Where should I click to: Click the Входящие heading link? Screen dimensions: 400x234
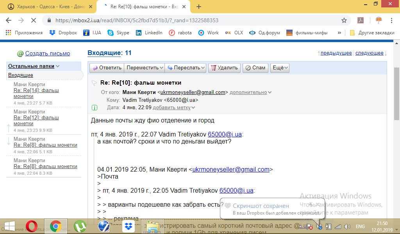(104, 53)
